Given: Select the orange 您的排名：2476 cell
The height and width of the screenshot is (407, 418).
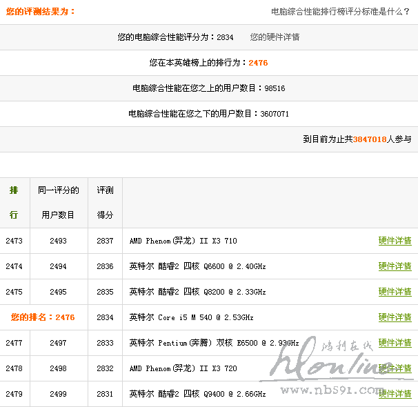Looking at the screenshot, I should [x=43, y=317].
